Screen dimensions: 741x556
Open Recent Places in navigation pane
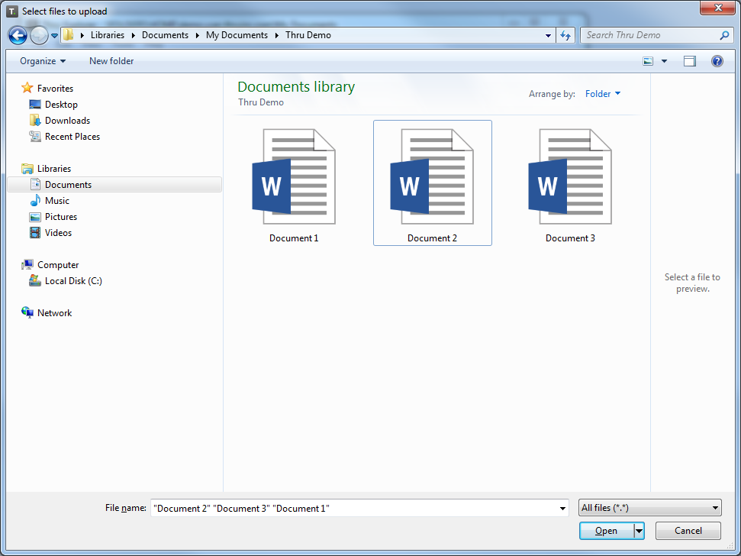tap(72, 137)
